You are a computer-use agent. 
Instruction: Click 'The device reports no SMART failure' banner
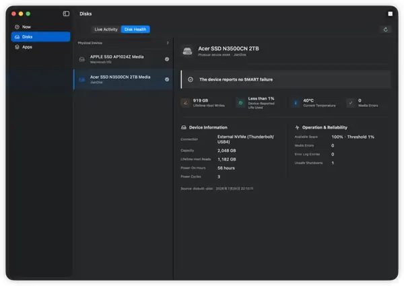tap(286, 79)
